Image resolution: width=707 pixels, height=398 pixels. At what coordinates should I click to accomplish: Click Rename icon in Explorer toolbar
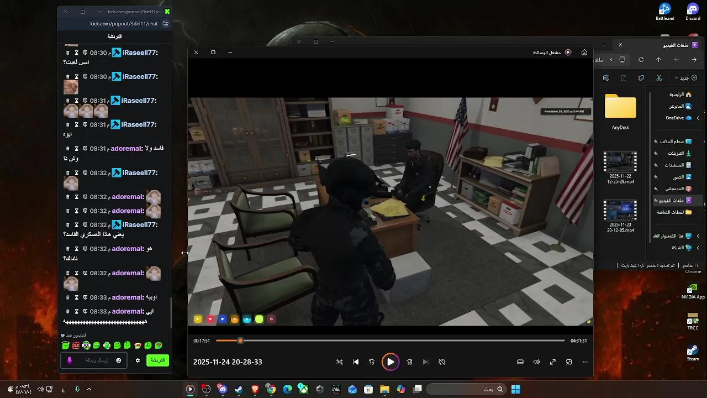pyautogui.click(x=606, y=78)
